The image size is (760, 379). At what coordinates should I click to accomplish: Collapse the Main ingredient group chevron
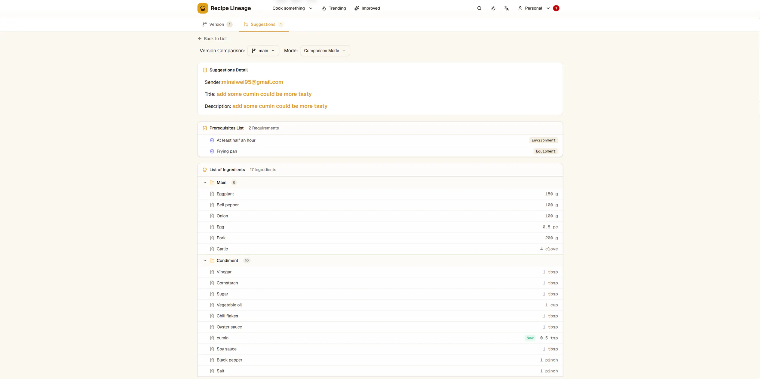[x=205, y=183]
